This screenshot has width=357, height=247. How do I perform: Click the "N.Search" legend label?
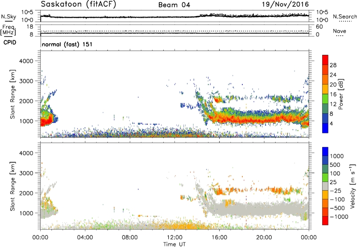tap(345, 16)
